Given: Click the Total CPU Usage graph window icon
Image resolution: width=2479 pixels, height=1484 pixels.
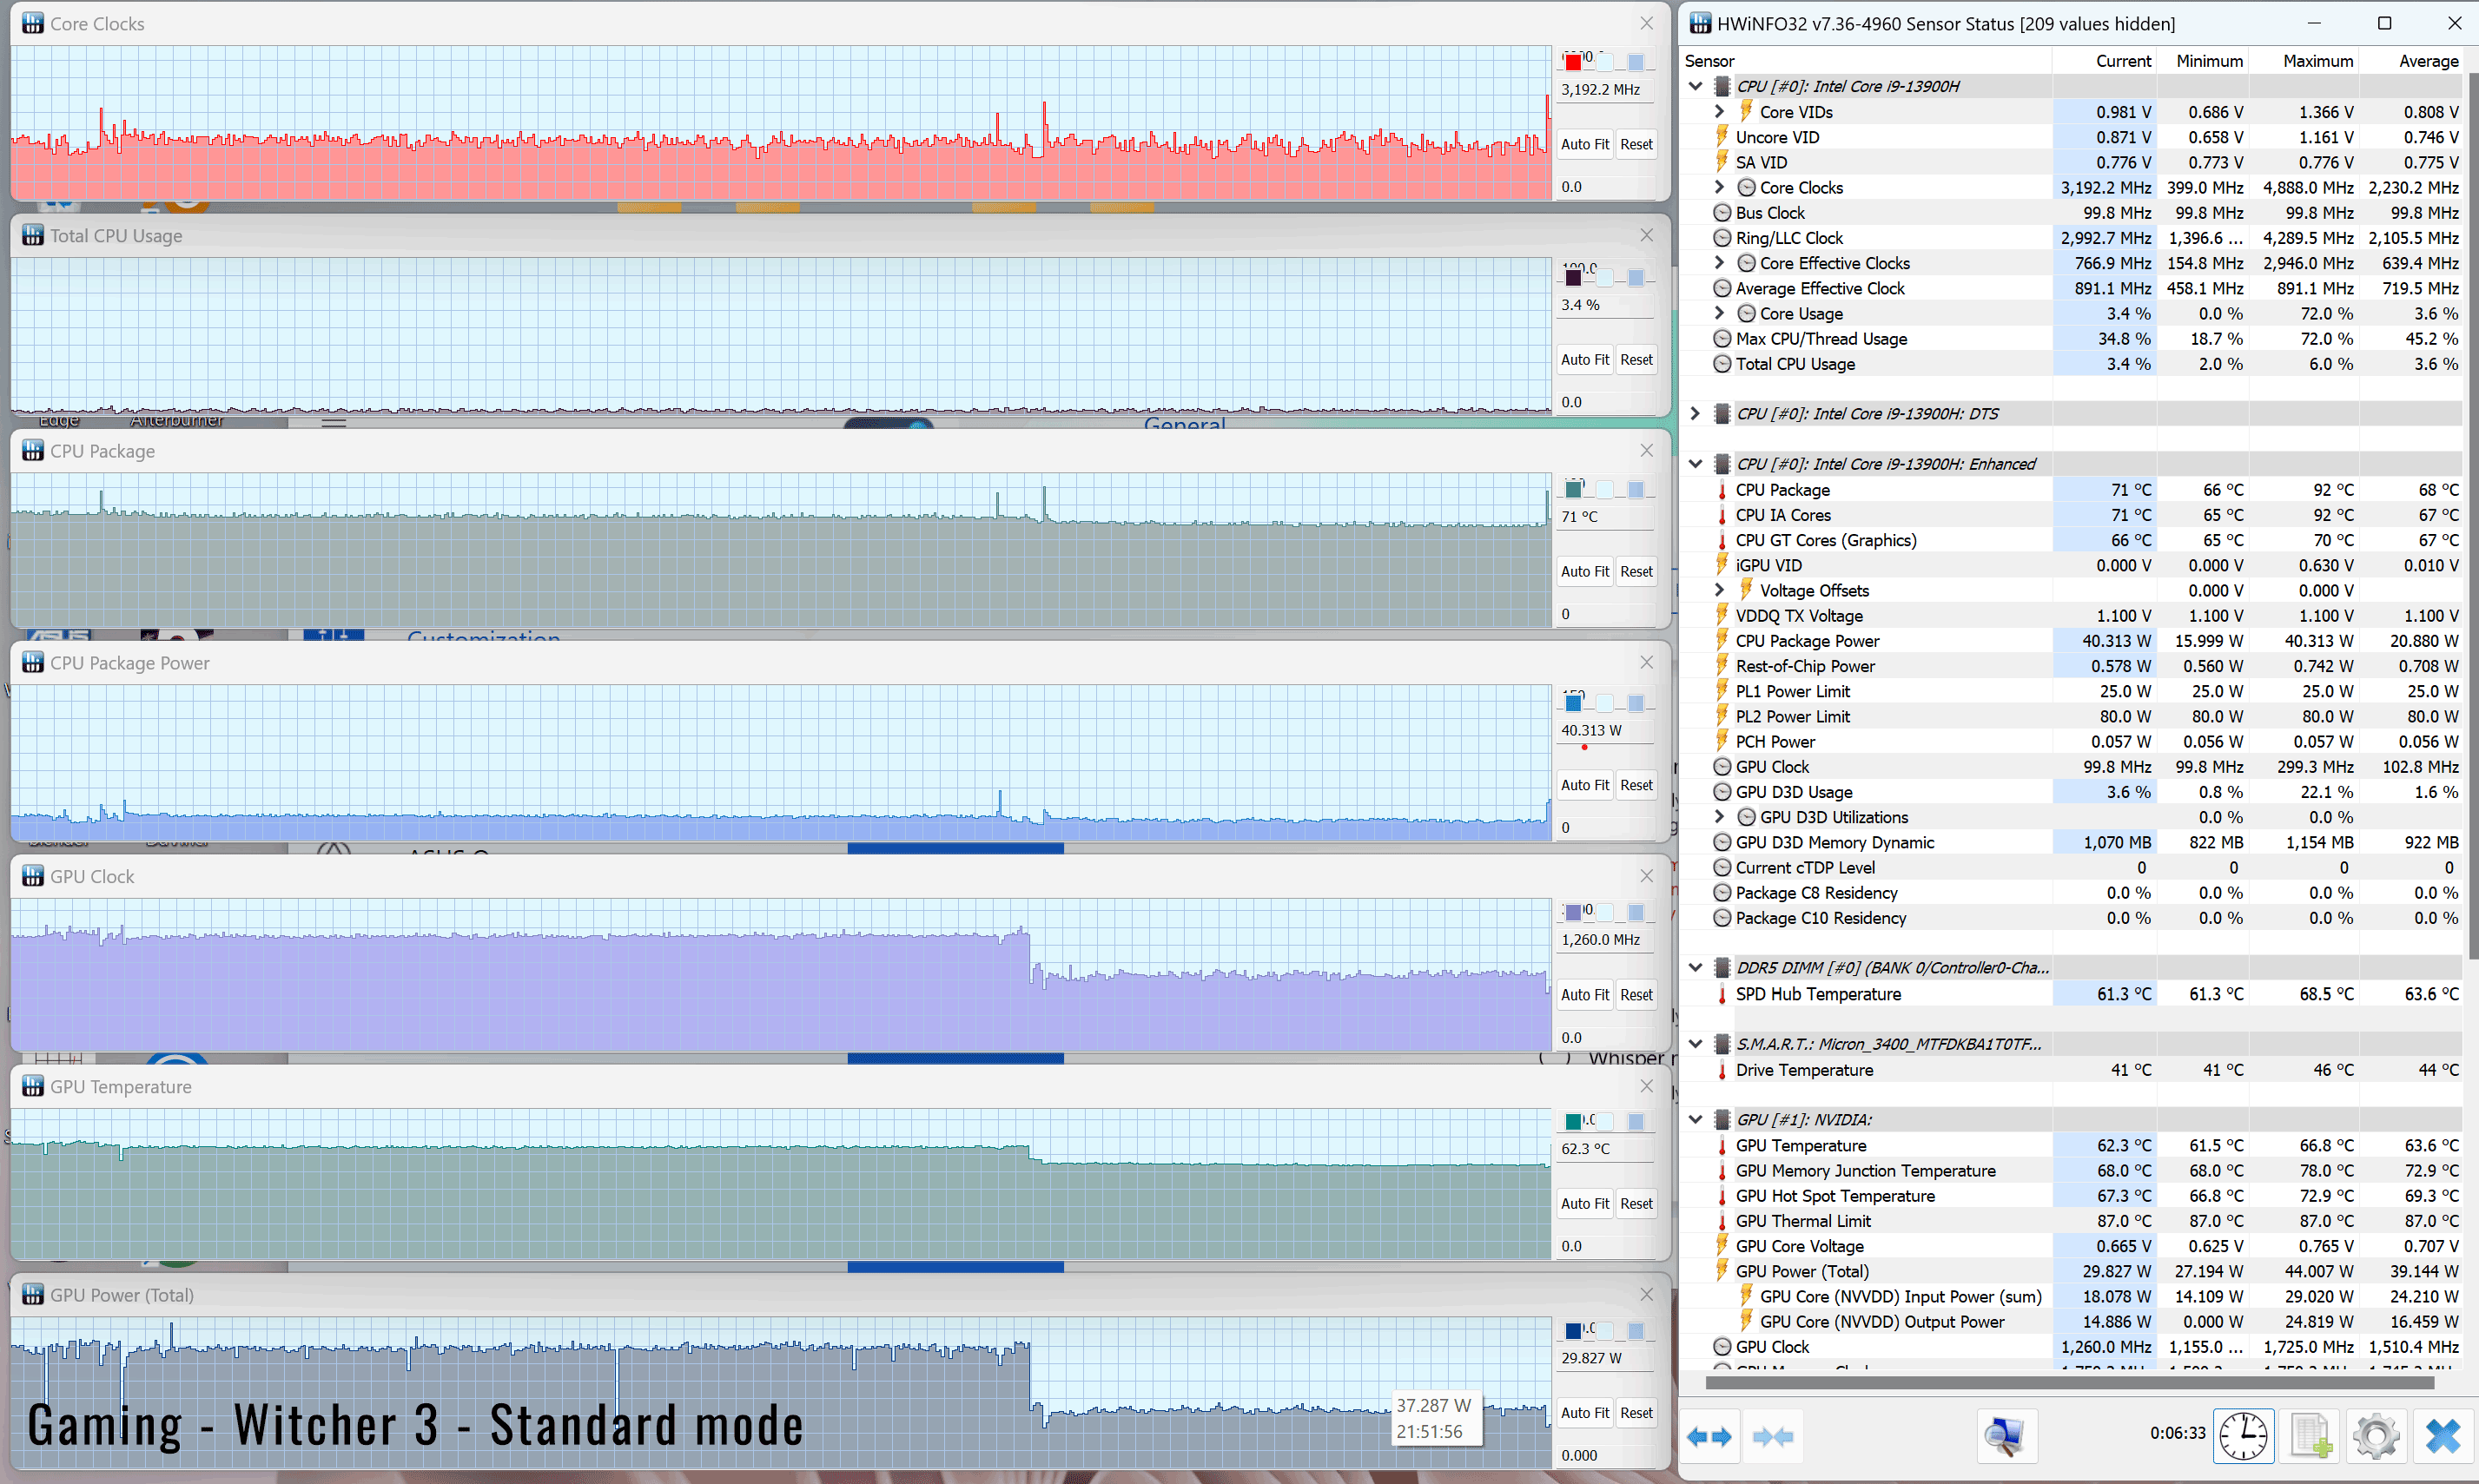Looking at the screenshot, I should coord(33,235).
